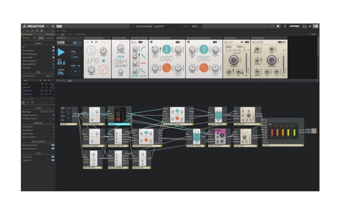Click the transport restart icon in header
Viewport: 348px width, 209px height.
click(185, 26)
